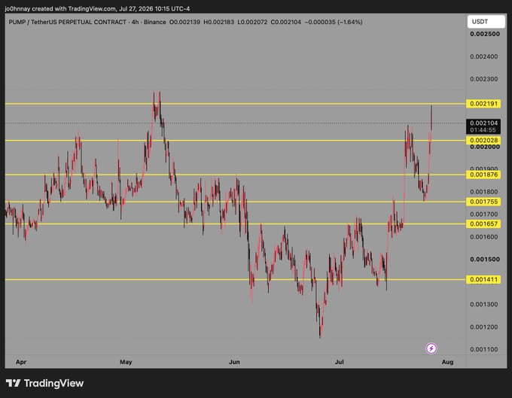Click the O0.002139 open value
Screen dimensions: 512x398
tap(184, 22)
